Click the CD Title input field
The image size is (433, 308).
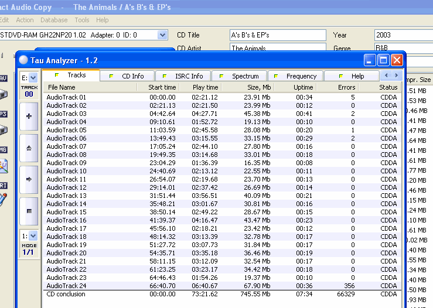coord(277,35)
